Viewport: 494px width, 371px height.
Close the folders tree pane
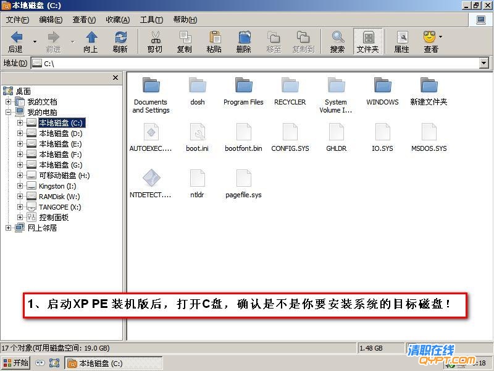[x=115, y=78]
